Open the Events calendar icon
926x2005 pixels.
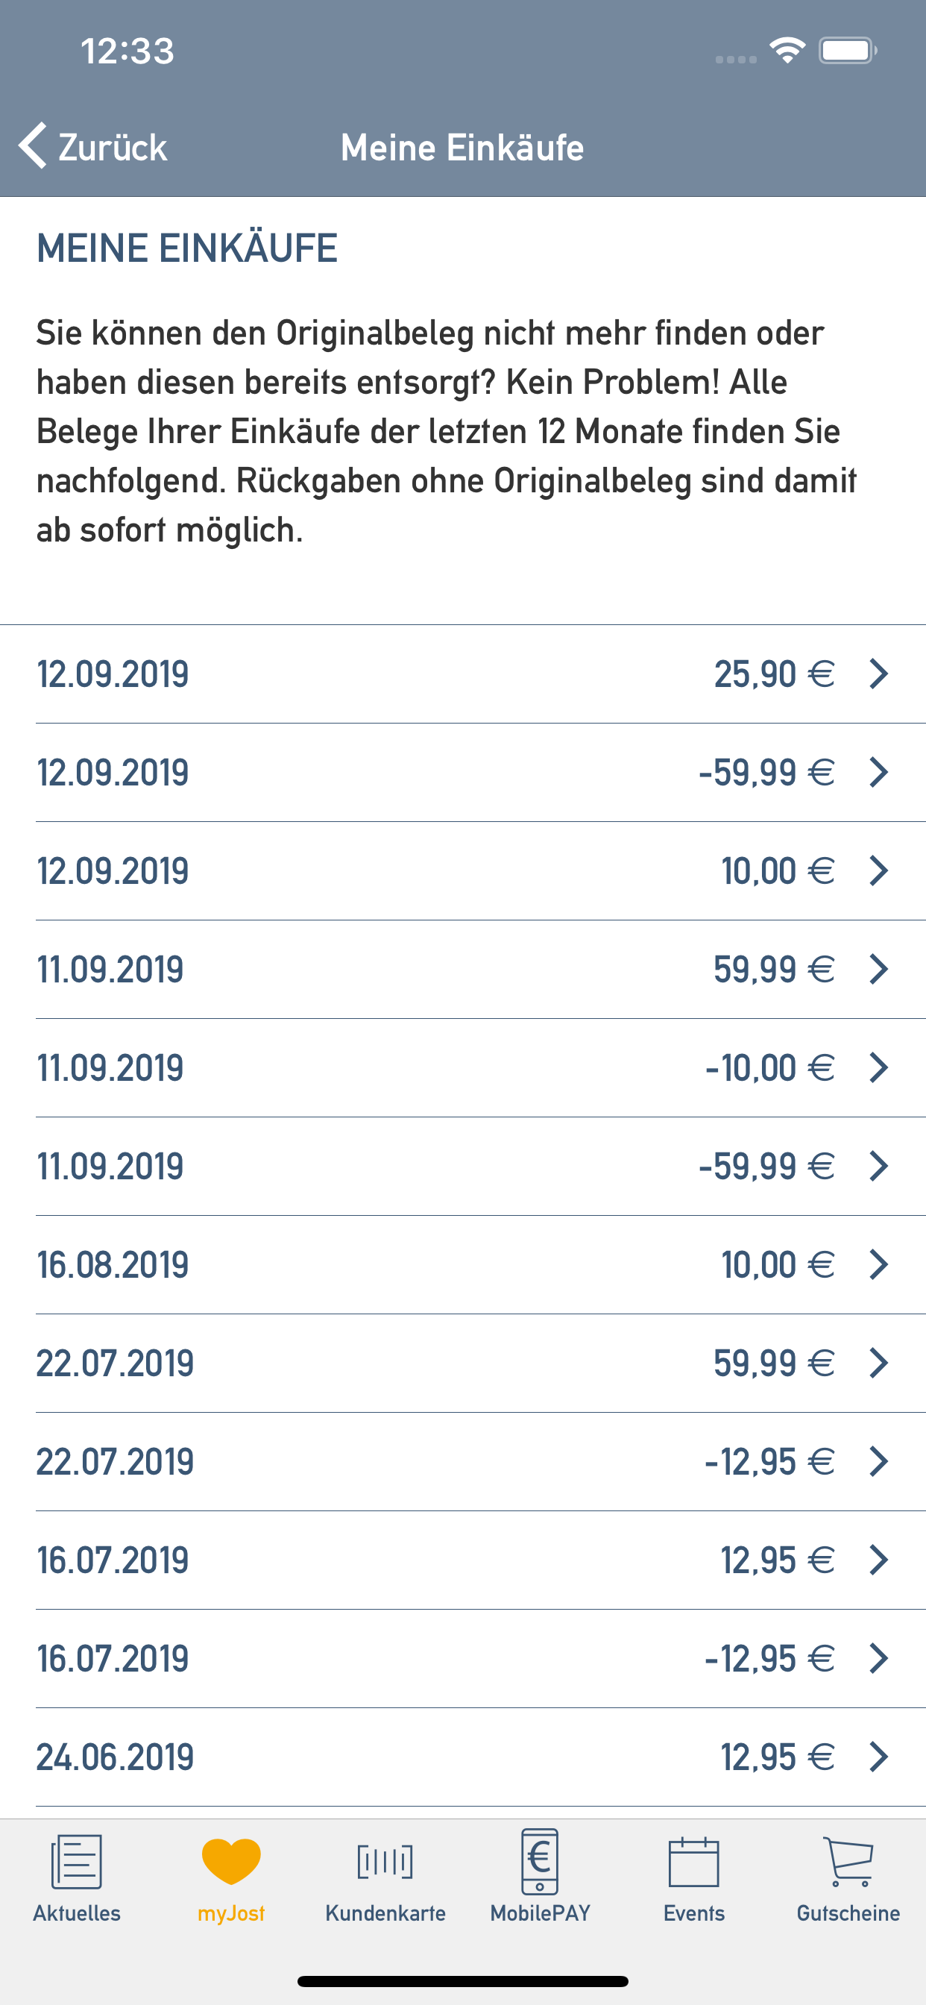(x=694, y=1862)
